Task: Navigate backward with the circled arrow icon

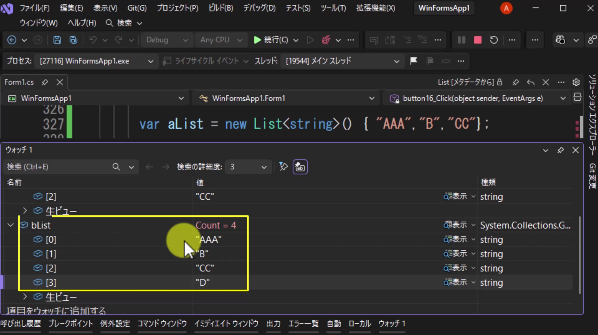Action: (x=12, y=40)
